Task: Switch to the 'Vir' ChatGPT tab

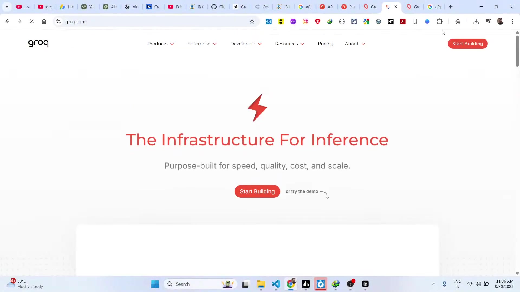Action: point(132,7)
